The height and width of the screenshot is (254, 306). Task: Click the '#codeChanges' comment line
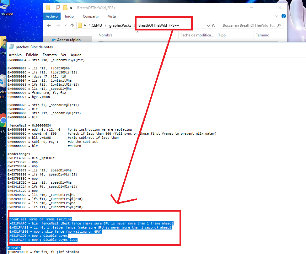[x=19, y=154]
